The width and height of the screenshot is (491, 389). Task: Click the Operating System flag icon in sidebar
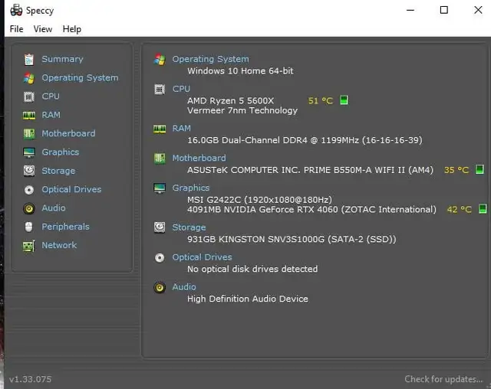29,78
